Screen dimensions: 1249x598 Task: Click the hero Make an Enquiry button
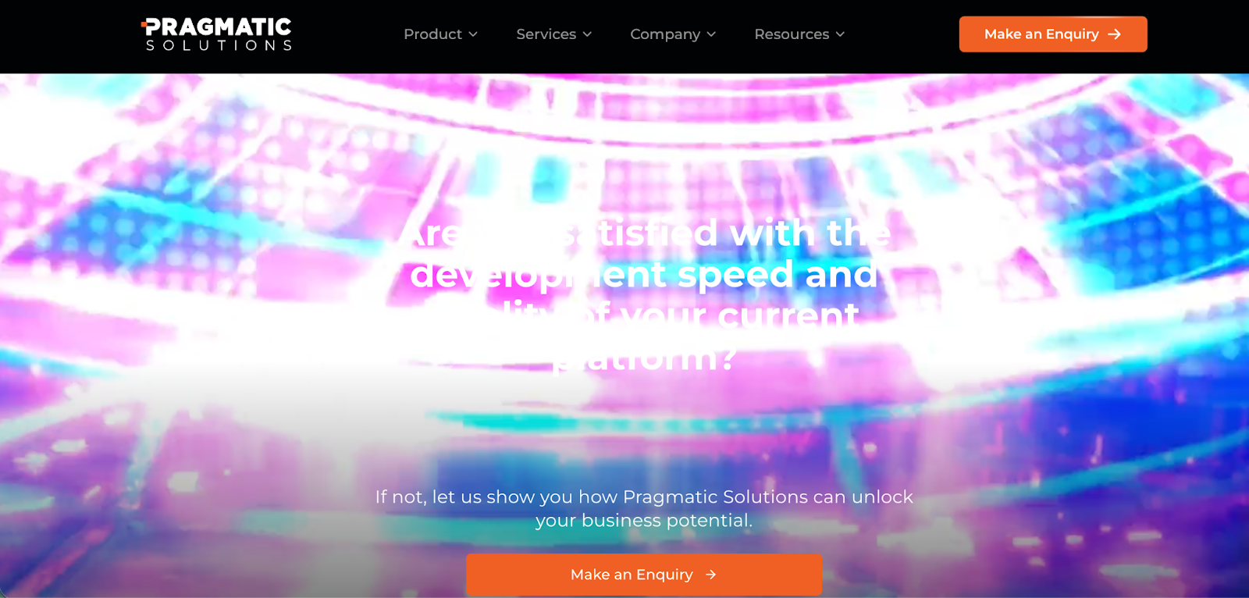pyautogui.click(x=644, y=575)
